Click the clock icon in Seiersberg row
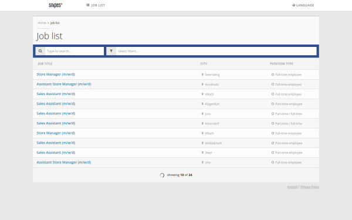The width and height of the screenshot is (352, 220). coord(273,75)
